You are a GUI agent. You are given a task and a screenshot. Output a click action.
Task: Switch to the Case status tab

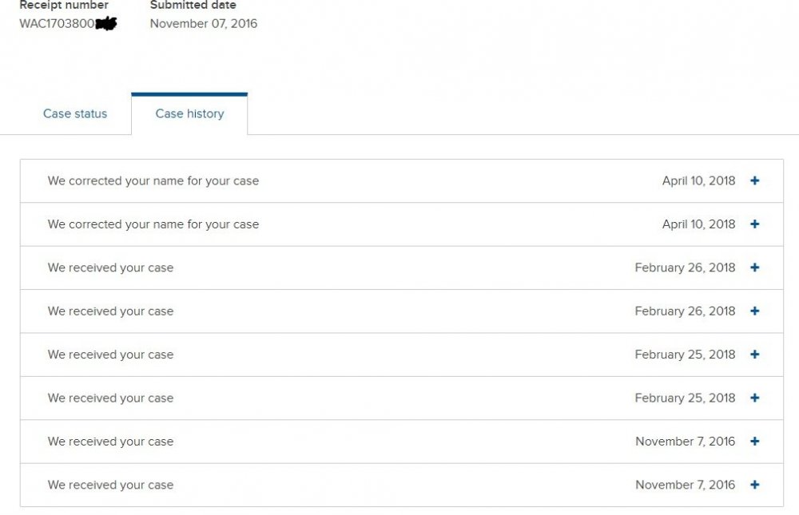point(75,113)
